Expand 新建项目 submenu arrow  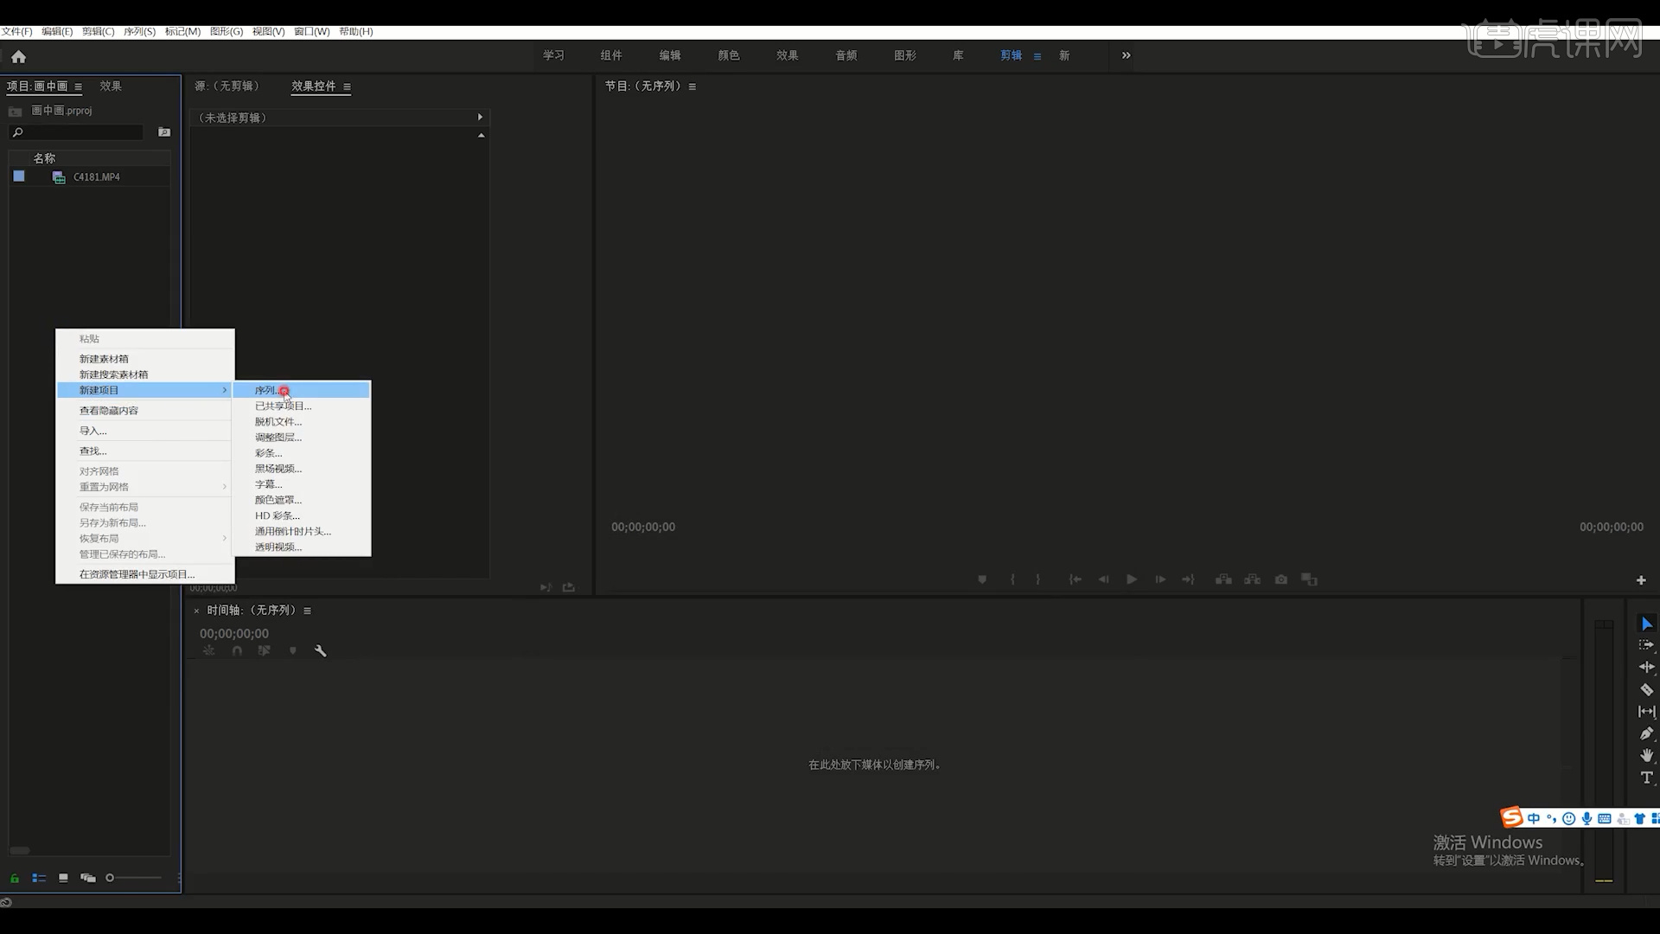click(225, 390)
